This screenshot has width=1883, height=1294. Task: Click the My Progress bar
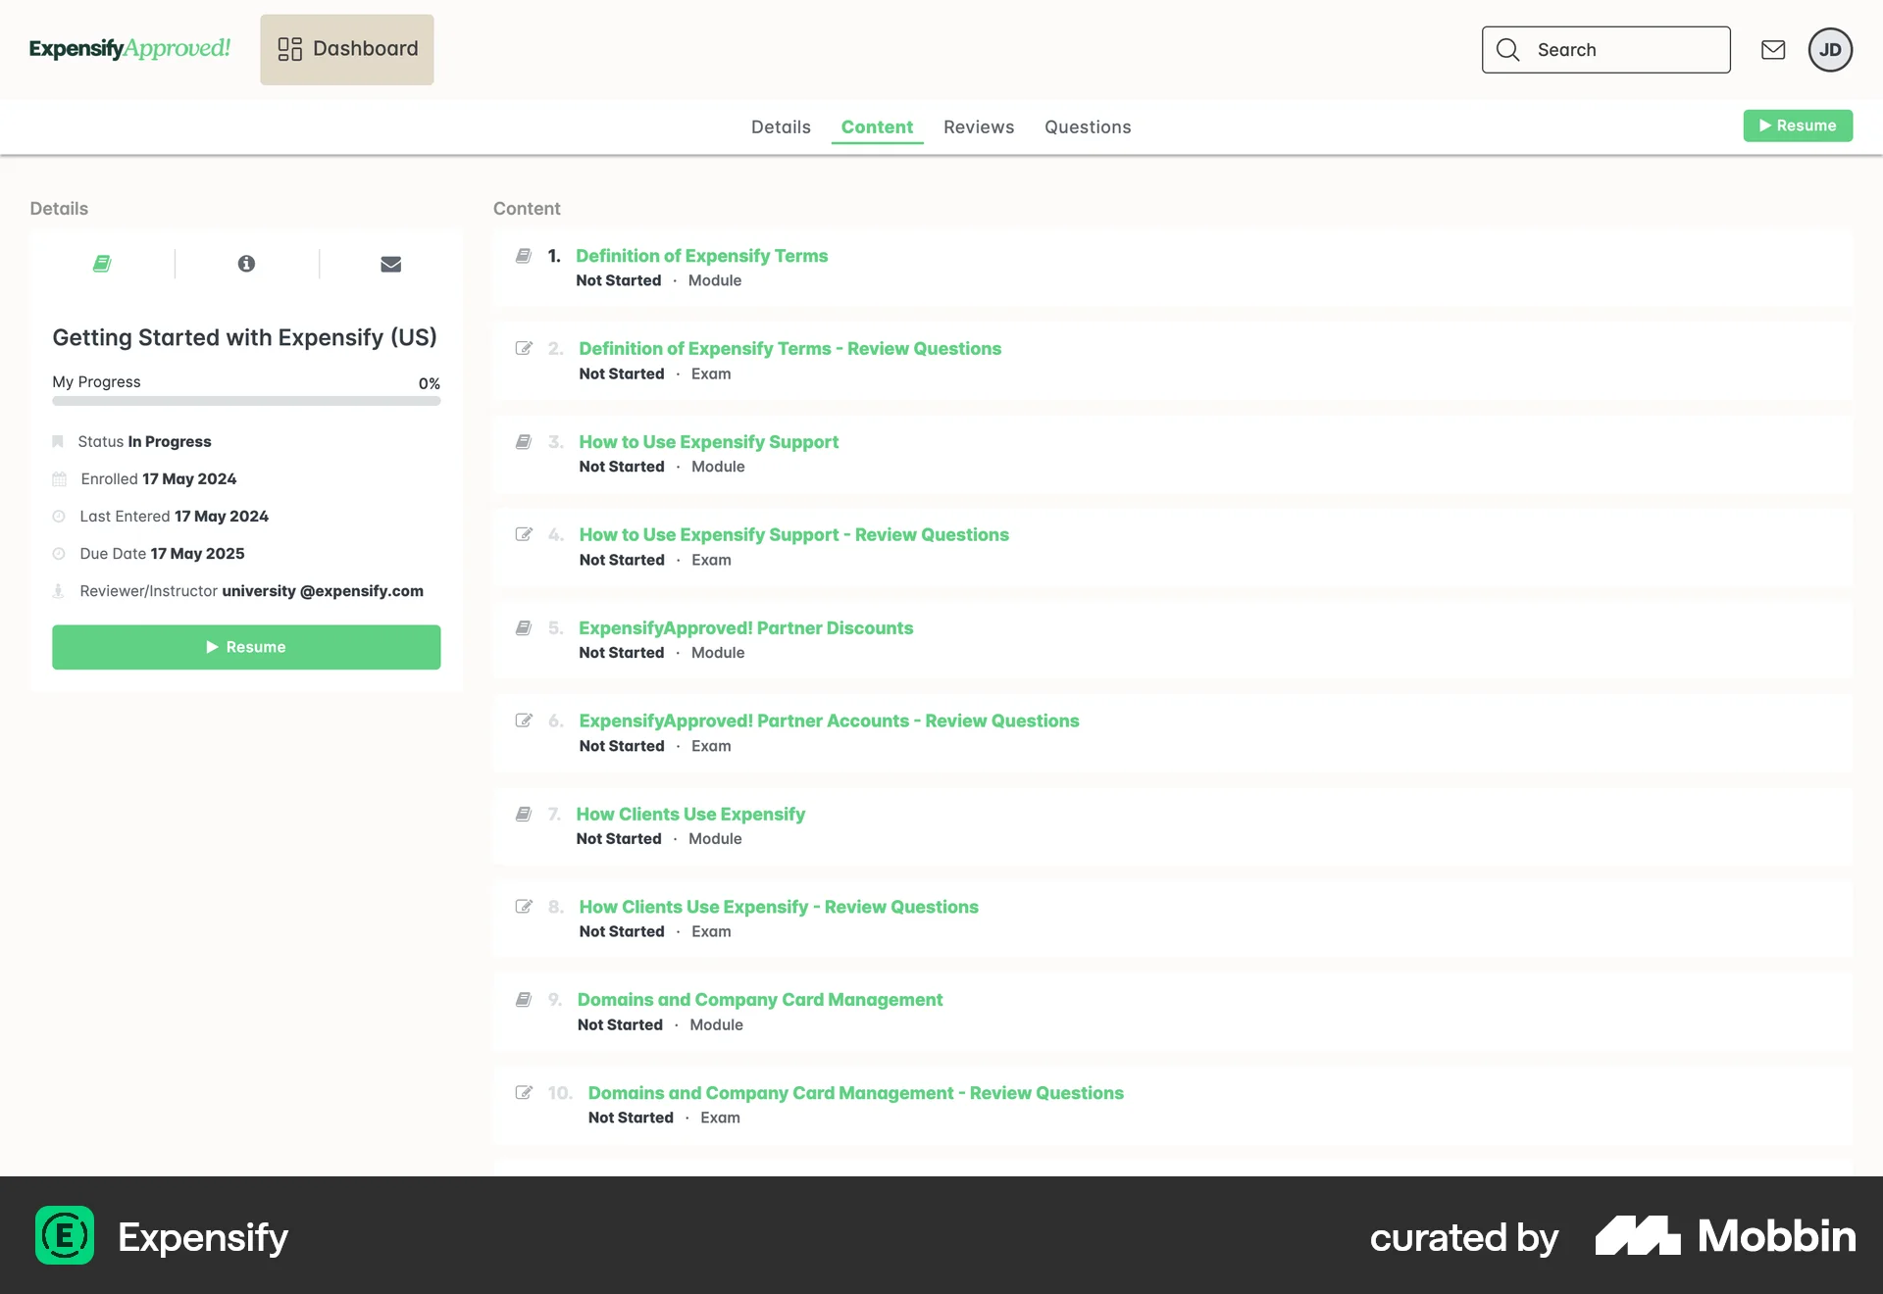click(245, 400)
